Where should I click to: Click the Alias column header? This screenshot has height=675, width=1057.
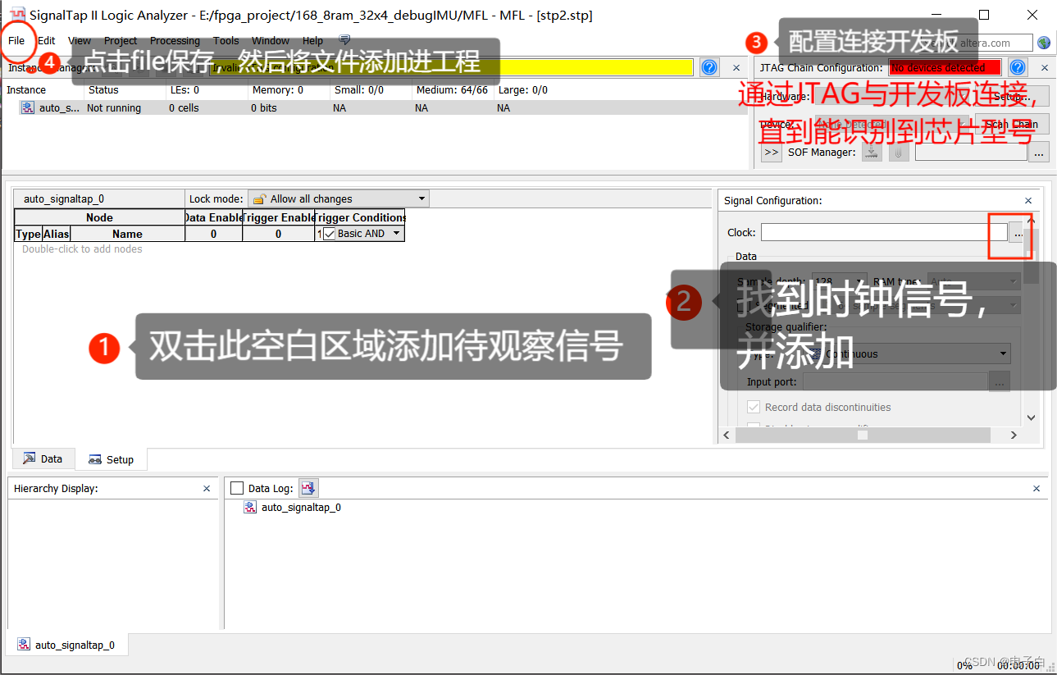click(57, 234)
